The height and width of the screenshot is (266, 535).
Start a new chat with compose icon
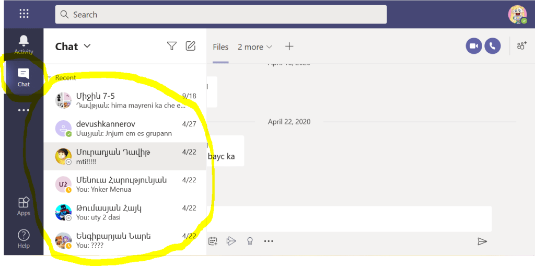click(191, 46)
